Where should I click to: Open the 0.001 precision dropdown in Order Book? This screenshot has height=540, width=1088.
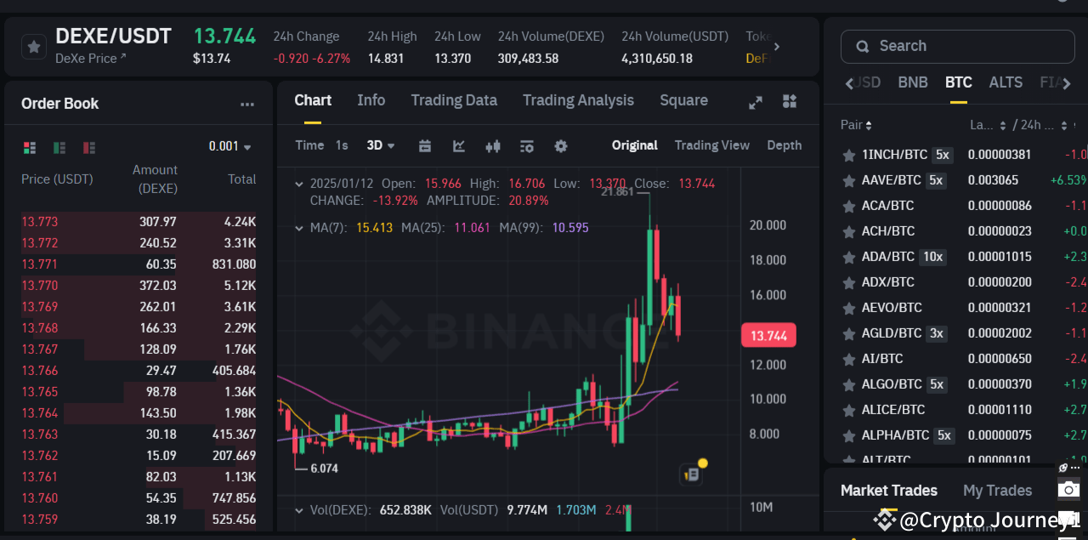[x=229, y=145]
